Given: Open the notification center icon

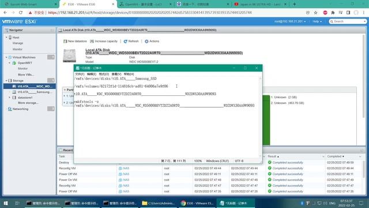Looking at the screenshot, I should point(362,203).
